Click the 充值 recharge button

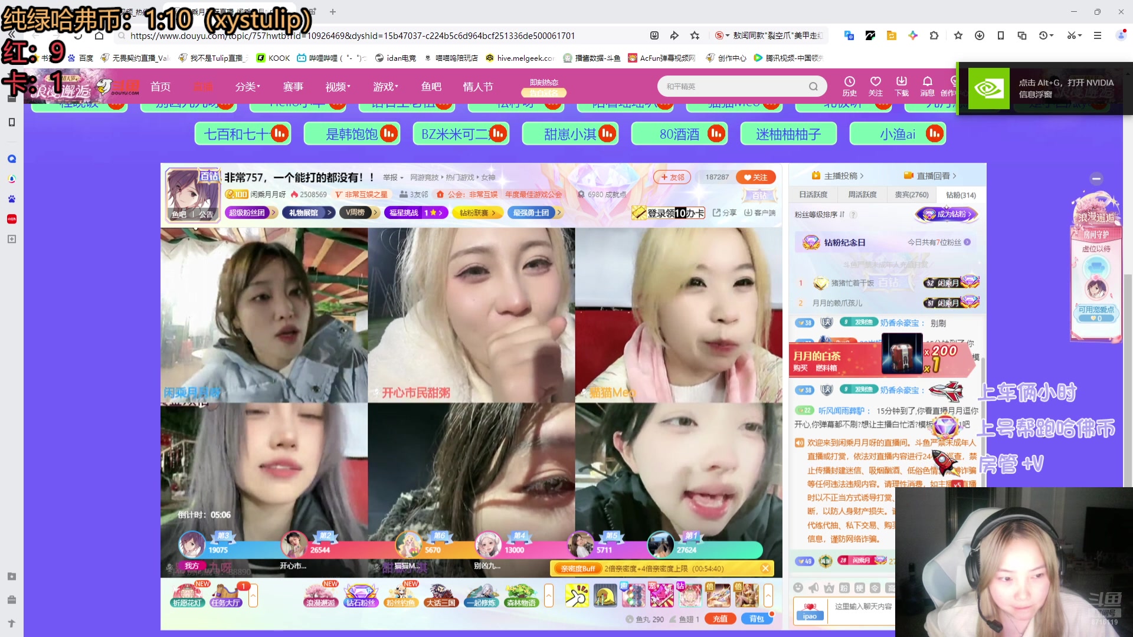point(721,619)
